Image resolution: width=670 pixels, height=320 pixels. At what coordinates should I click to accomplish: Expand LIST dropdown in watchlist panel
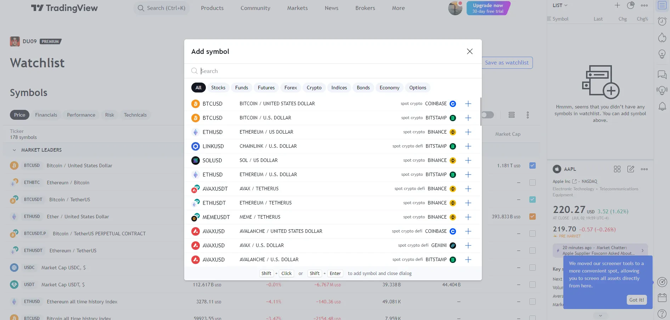point(560,5)
